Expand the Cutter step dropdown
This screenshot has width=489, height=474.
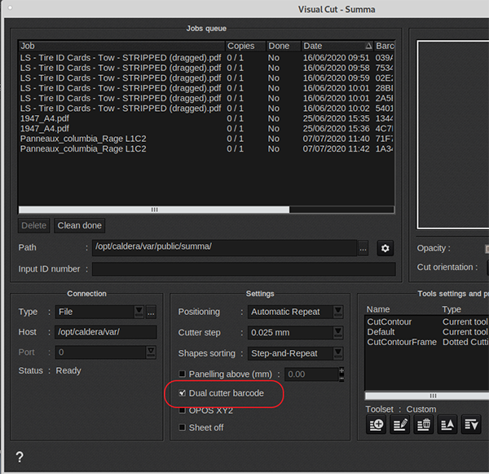(337, 333)
